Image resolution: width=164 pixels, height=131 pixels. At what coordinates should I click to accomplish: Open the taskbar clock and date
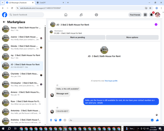(x=153, y=129)
